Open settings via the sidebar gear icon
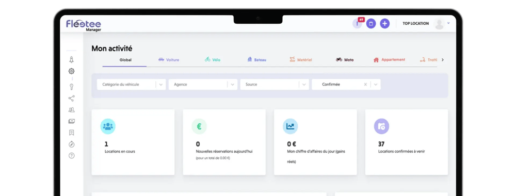Image resolution: width=516 pixels, height=196 pixels. (71, 71)
